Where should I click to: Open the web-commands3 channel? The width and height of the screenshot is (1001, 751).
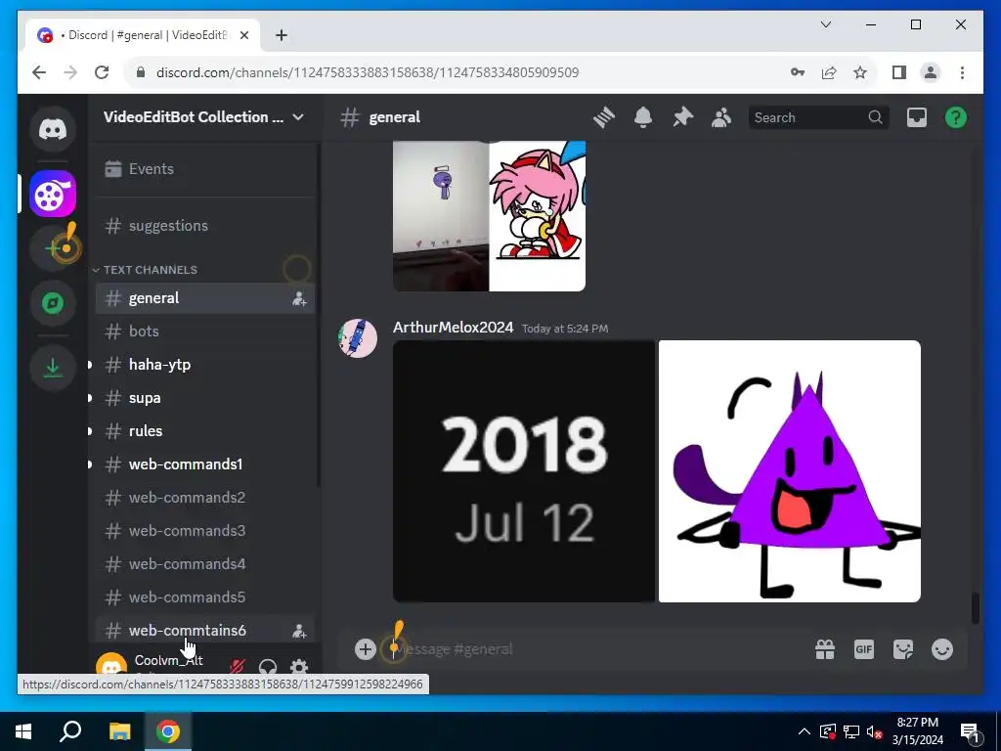click(x=204, y=531)
